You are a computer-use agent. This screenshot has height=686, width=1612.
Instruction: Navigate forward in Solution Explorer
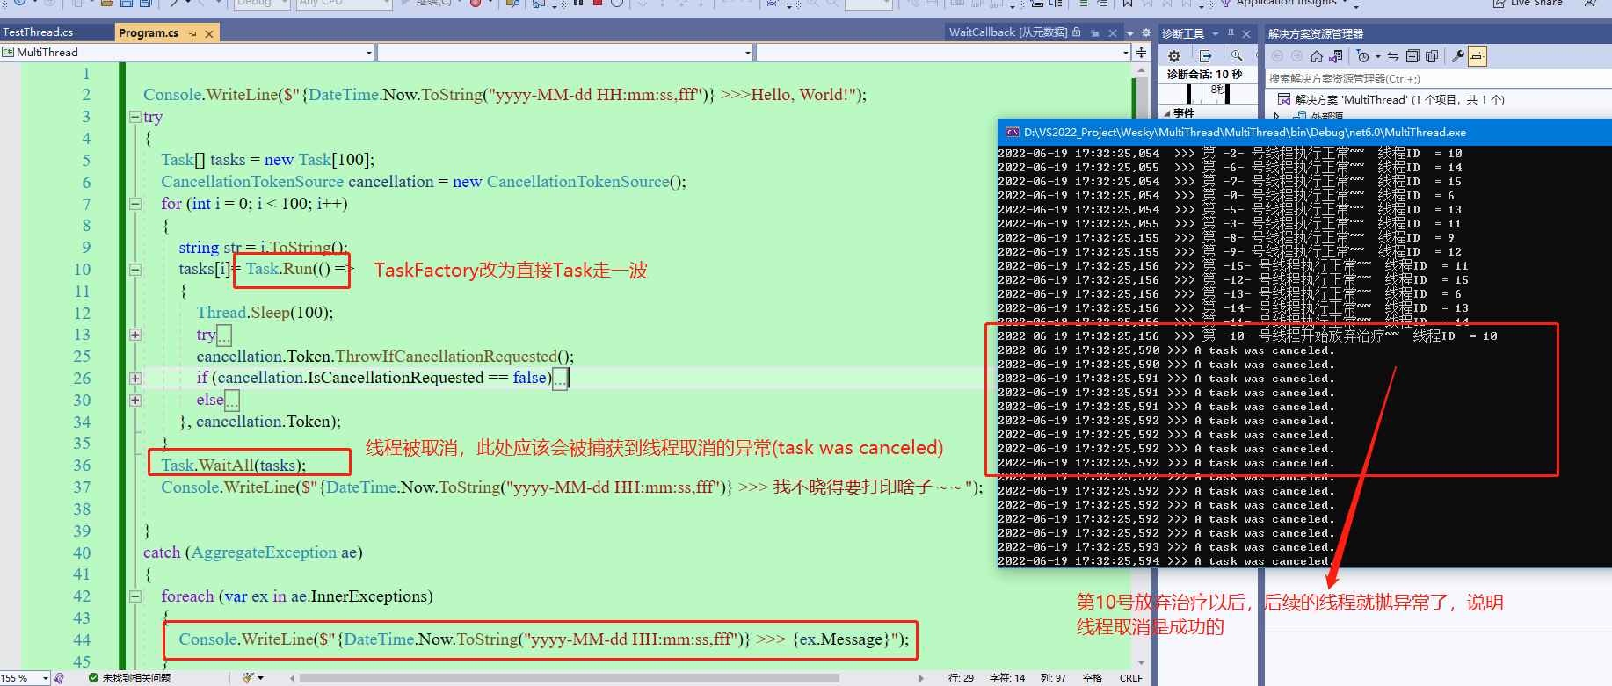coord(1296,56)
